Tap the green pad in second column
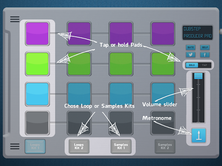The height and width of the screenshot is (166, 222). pyautogui.click(x=79, y=64)
